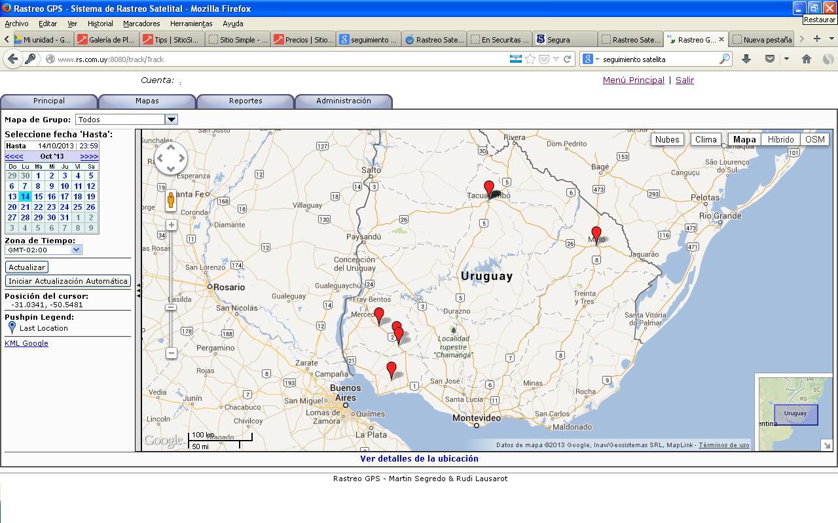
Task: Switch to the Reportes tab
Action: [246, 101]
